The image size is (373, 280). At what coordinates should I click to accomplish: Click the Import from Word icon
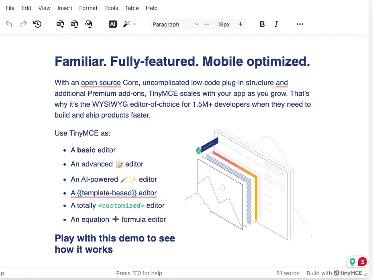point(60,24)
